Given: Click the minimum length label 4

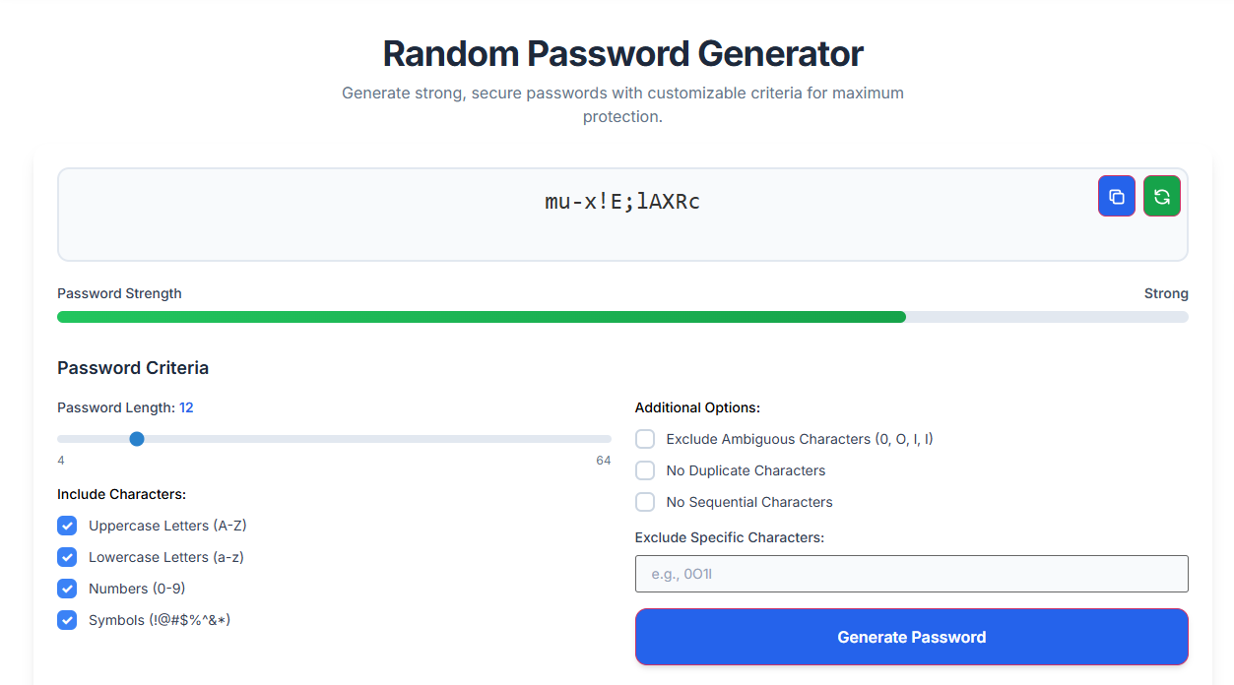Looking at the screenshot, I should 60,460.
